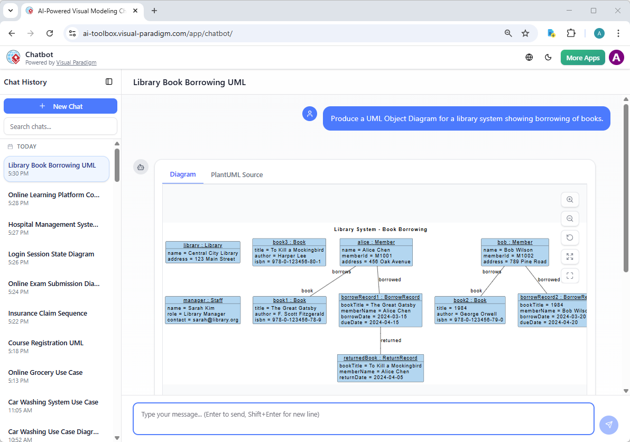The width and height of the screenshot is (630, 442).
Task: Zoom in on the diagram
Action: click(x=570, y=199)
